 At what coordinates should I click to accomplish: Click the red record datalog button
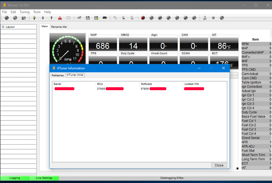143,18
